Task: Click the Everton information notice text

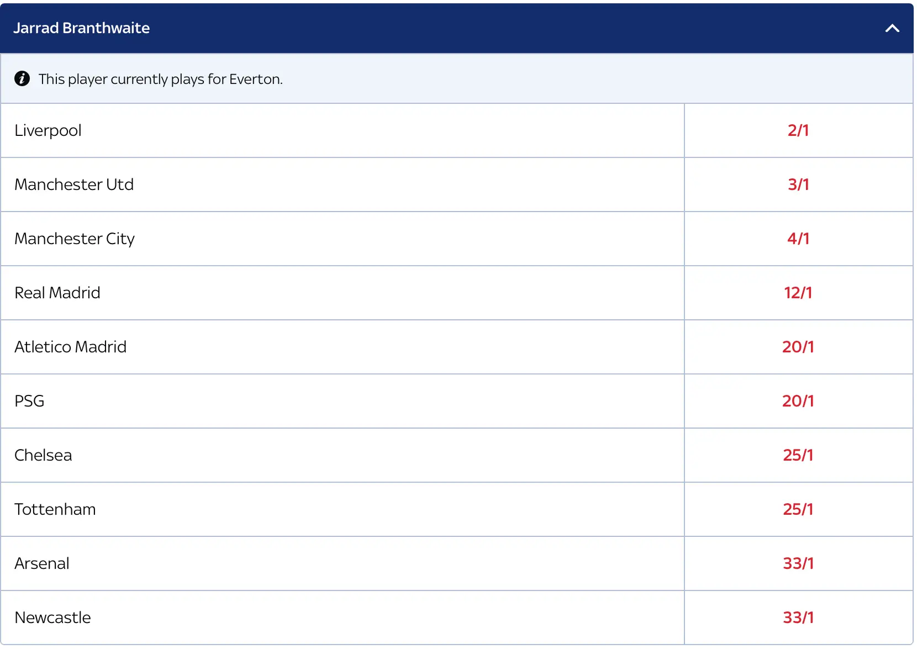Action: 160,79
